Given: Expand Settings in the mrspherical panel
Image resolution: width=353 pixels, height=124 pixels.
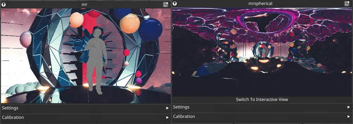Looking at the screenshot, I should tap(262, 107).
